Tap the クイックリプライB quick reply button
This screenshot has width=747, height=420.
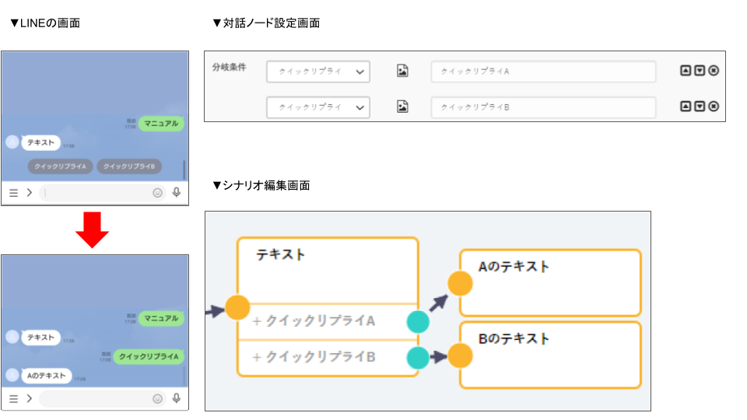[x=130, y=166]
